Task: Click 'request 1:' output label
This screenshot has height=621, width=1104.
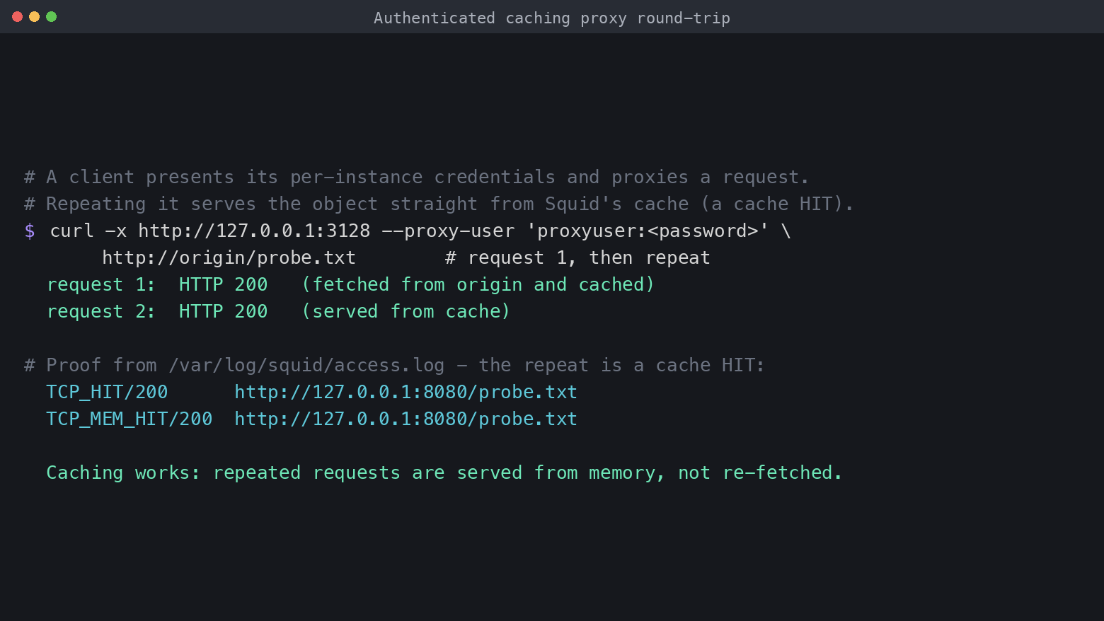Action: 101,284
